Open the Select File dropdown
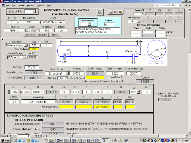 (x=34, y=11)
